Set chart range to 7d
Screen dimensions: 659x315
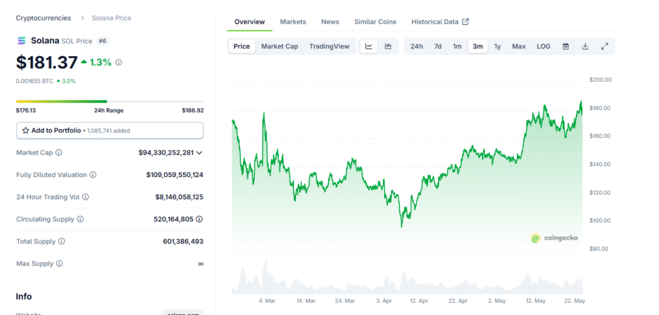pos(438,46)
